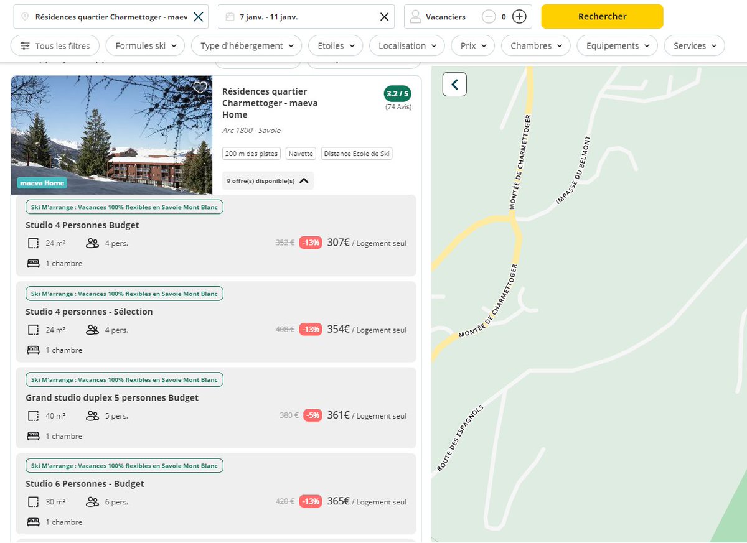Screen dimensions: 747x543
Task: Open the Localisation filter dropdown
Action: tap(407, 45)
